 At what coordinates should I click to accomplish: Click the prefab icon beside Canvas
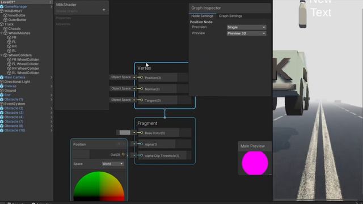(x=2, y=86)
